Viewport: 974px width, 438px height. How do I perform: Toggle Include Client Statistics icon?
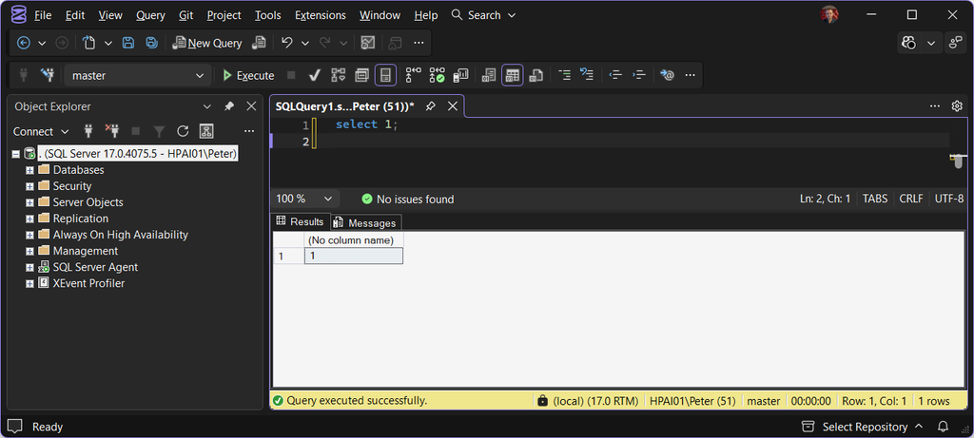point(461,75)
